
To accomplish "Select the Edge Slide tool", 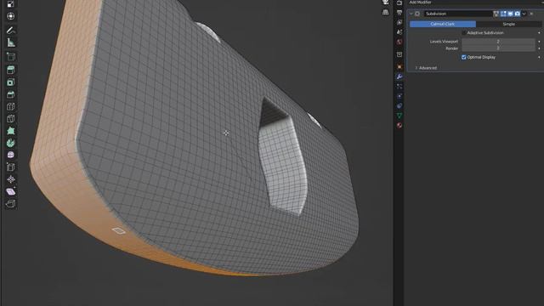I will tap(11, 167).
